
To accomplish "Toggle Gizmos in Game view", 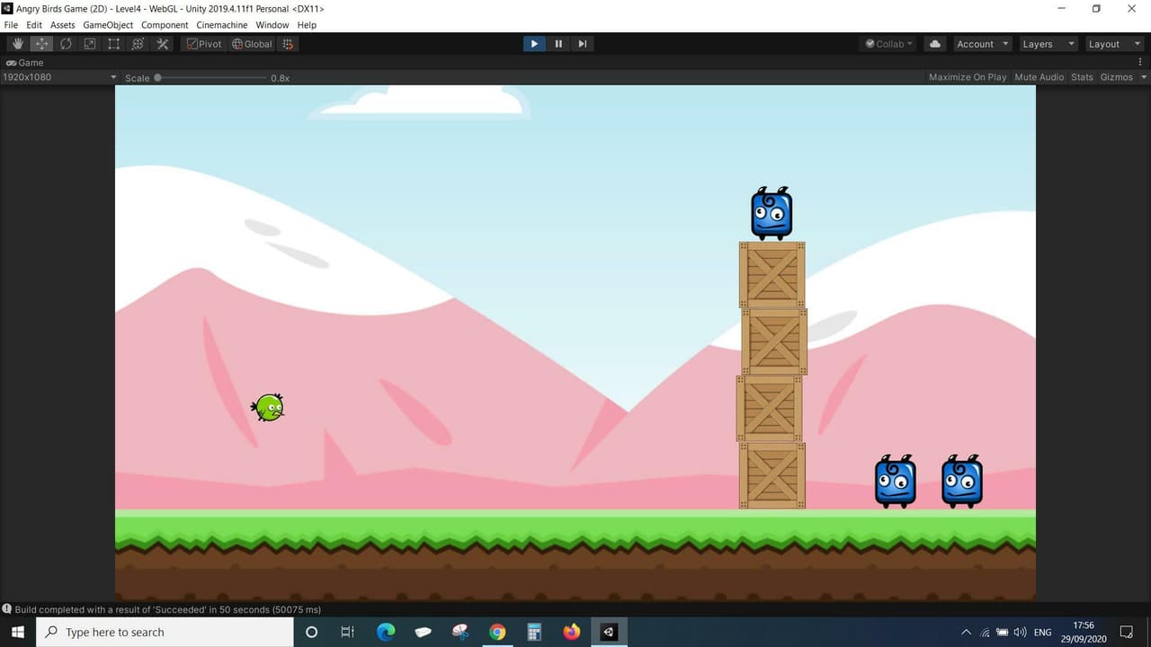I will [1117, 77].
